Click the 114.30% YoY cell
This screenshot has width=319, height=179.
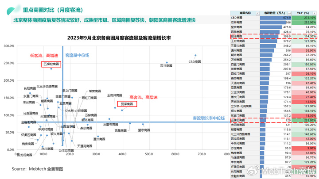tap(304, 36)
